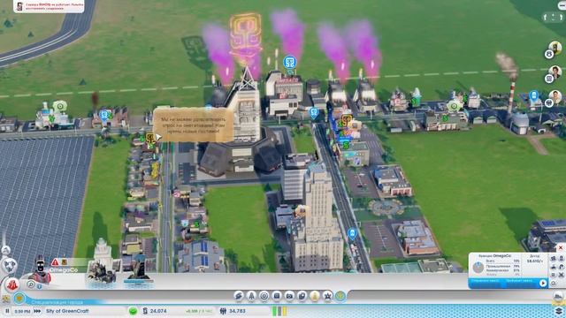Click top-left icon in OmegaCo side grid
Viewport: 566px width, 318px height.
(554, 259)
